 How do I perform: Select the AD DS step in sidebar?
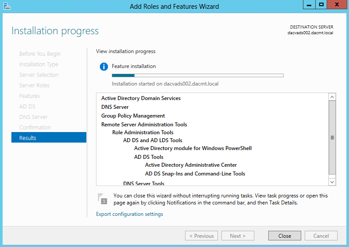click(27, 107)
